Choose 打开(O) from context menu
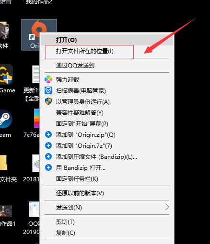 107,40
